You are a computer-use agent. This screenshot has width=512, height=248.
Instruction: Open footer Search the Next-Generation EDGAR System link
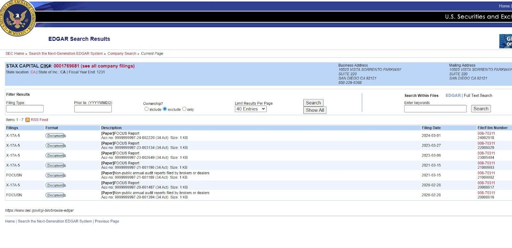pos(55,221)
